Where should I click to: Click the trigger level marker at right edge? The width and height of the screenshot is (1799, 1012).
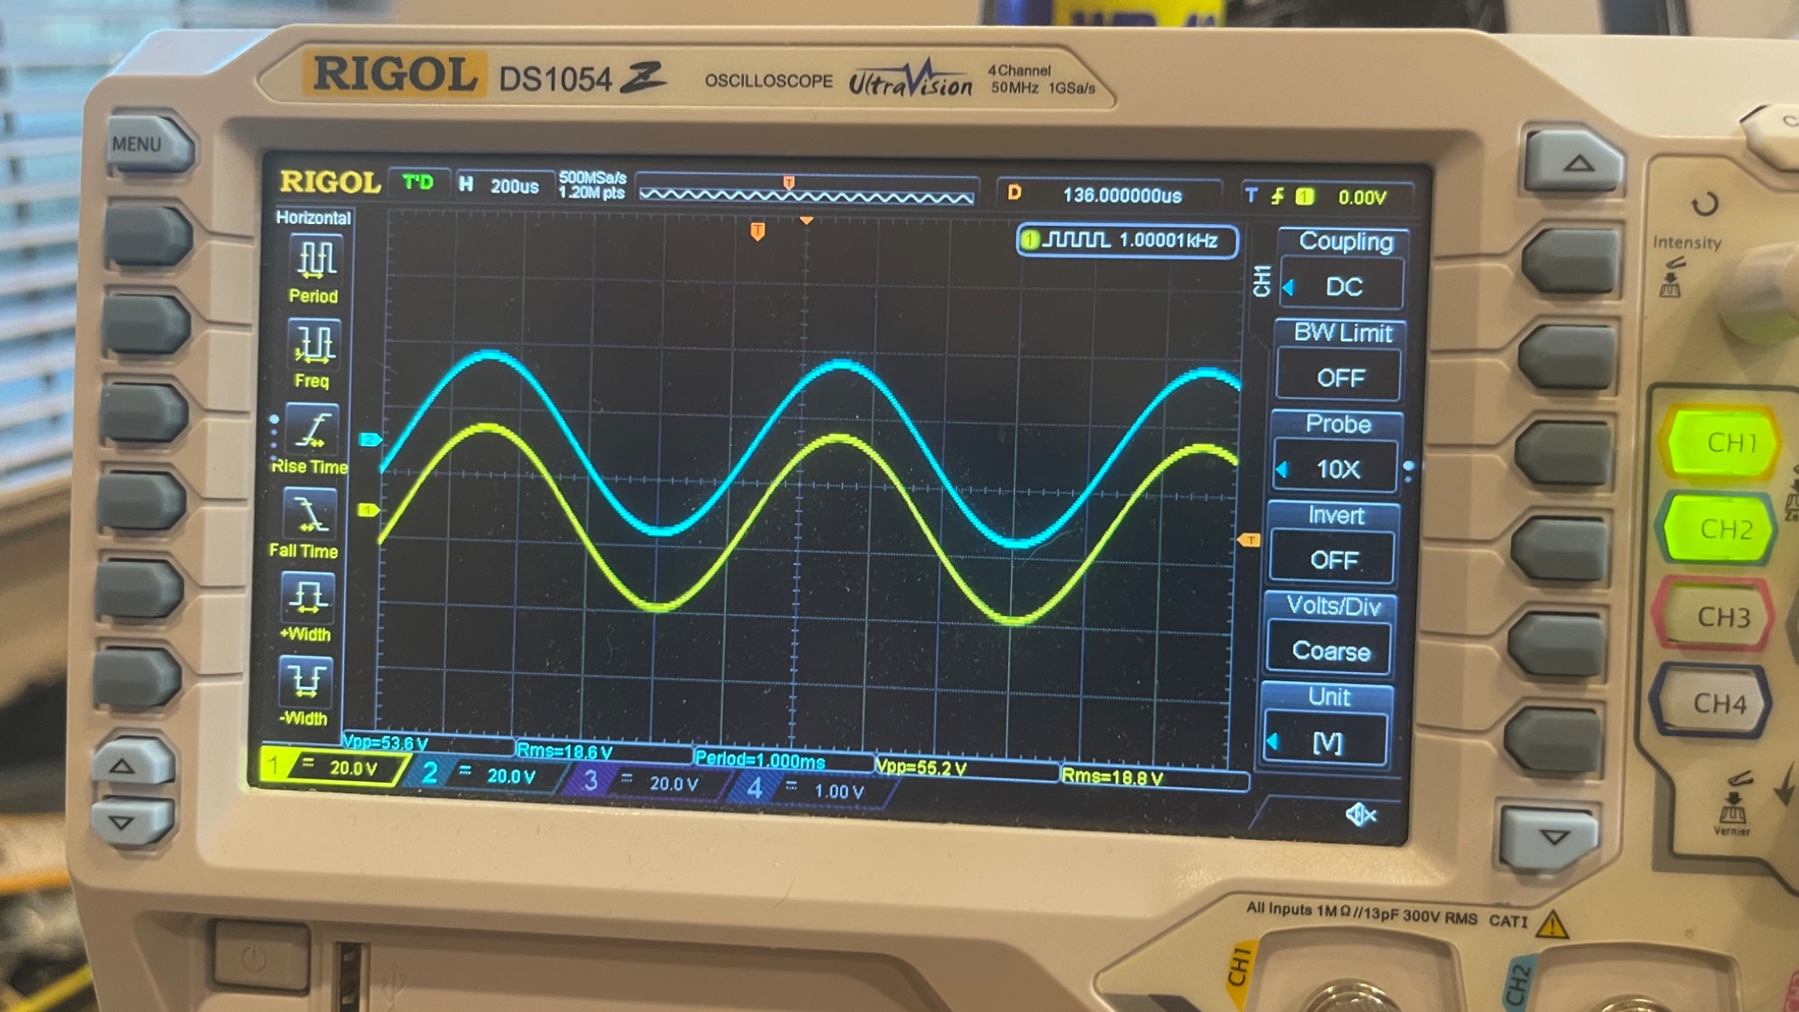(x=1249, y=540)
